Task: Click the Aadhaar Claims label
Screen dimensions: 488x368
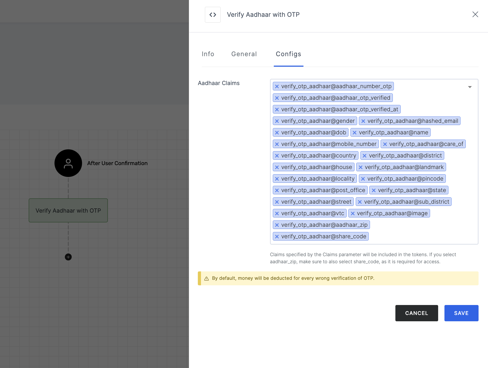Action: [x=219, y=83]
